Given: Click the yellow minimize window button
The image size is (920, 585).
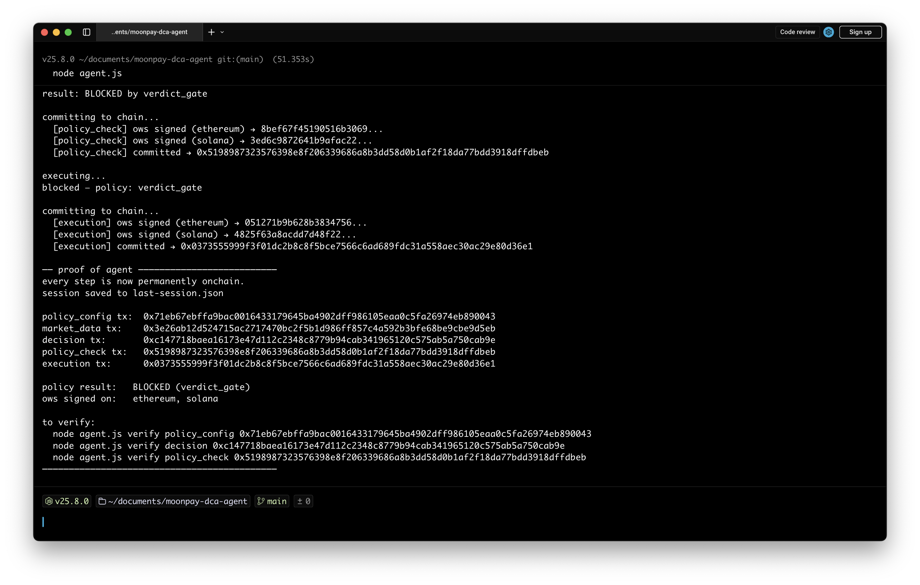Looking at the screenshot, I should [56, 32].
